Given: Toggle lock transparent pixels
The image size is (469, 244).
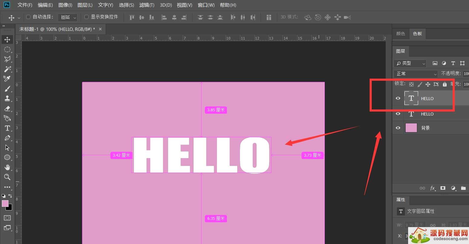Looking at the screenshot, I should [x=411, y=84].
